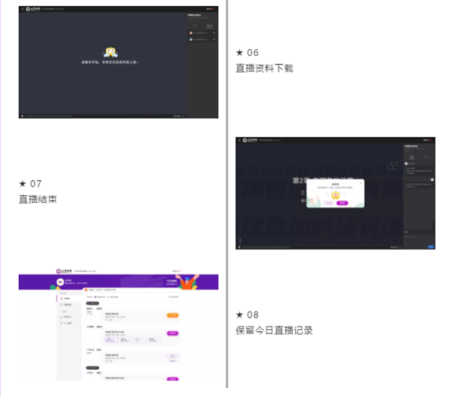The height and width of the screenshot is (397, 454).
Task: Click fullscreen icon in the top live player
Action: tap(182, 116)
